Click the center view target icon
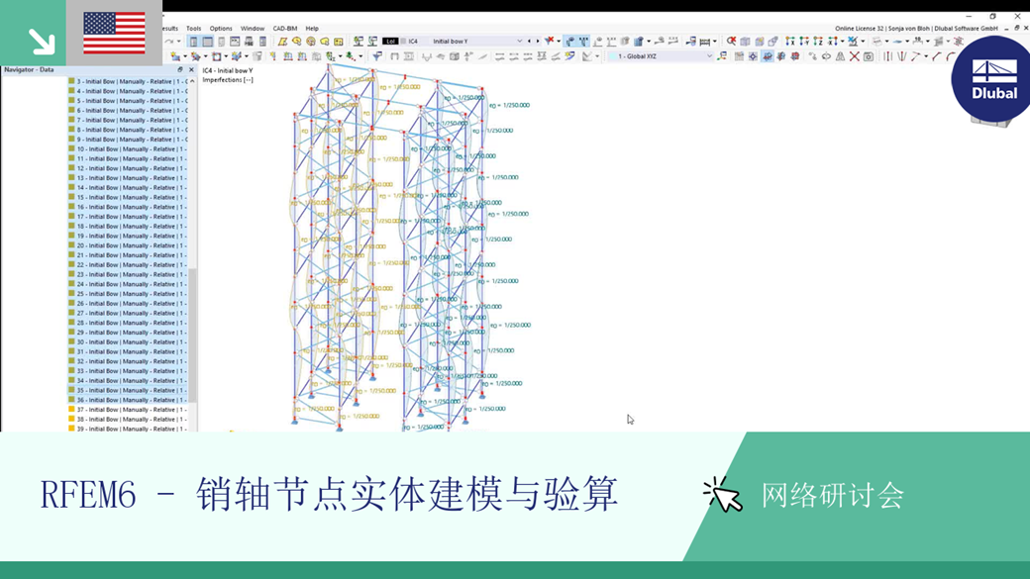Screen dimensions: 1030x579 pyautogui.click(x=753, y=56)
